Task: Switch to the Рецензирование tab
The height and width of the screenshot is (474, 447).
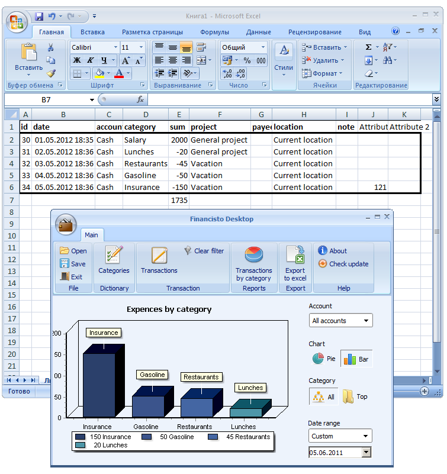Action: [x=315, y=32]
